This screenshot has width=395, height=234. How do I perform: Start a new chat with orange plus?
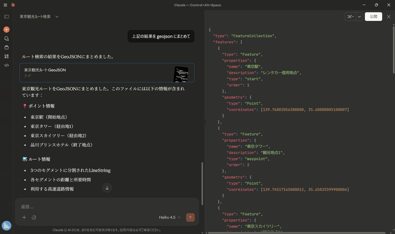pyautogui.click(x=6, y=30)
